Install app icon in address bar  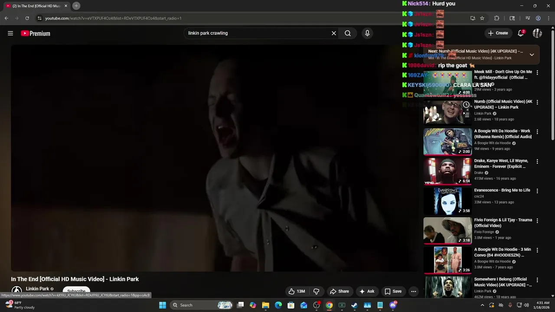coord(473,18)
